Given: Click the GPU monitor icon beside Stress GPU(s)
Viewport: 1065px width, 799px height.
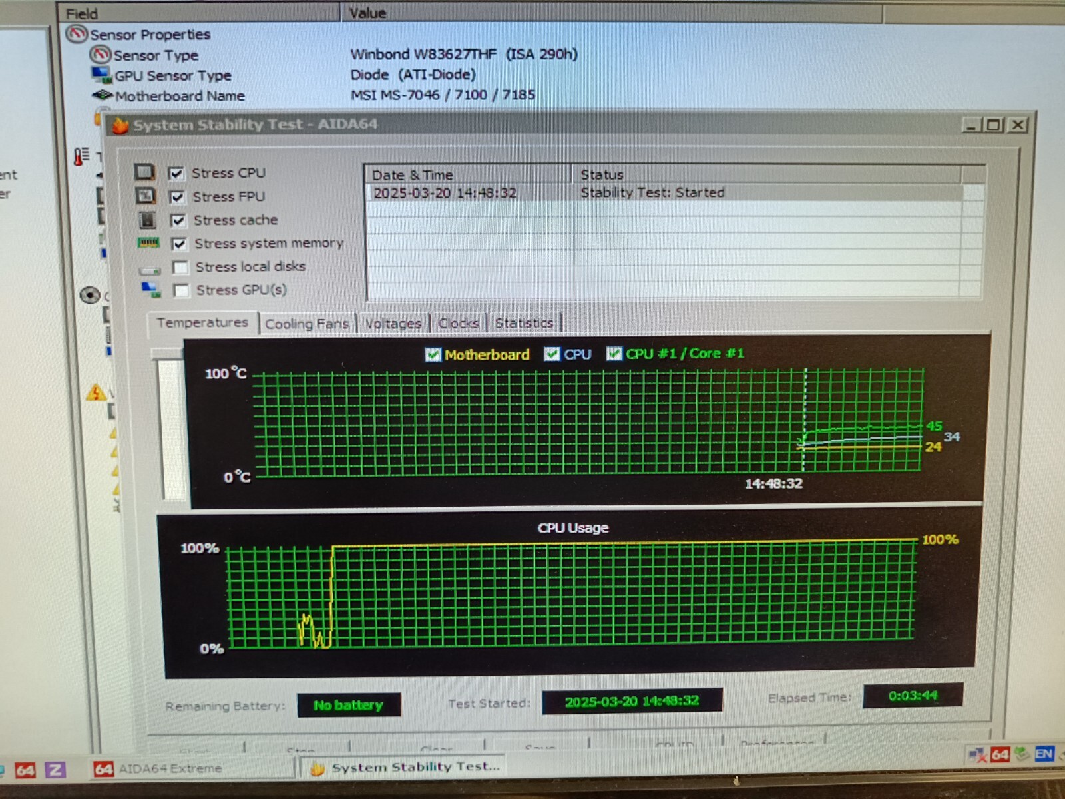Looking at the screenshot, I should (x=151, y=290).
